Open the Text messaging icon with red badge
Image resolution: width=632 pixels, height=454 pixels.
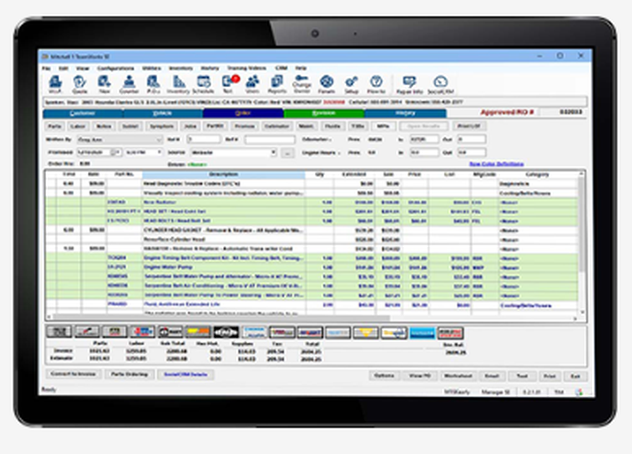coord(230,85)
